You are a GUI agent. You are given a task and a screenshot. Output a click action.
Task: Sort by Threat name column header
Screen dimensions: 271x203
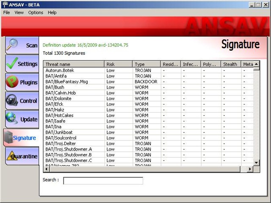tap(74, 64)
